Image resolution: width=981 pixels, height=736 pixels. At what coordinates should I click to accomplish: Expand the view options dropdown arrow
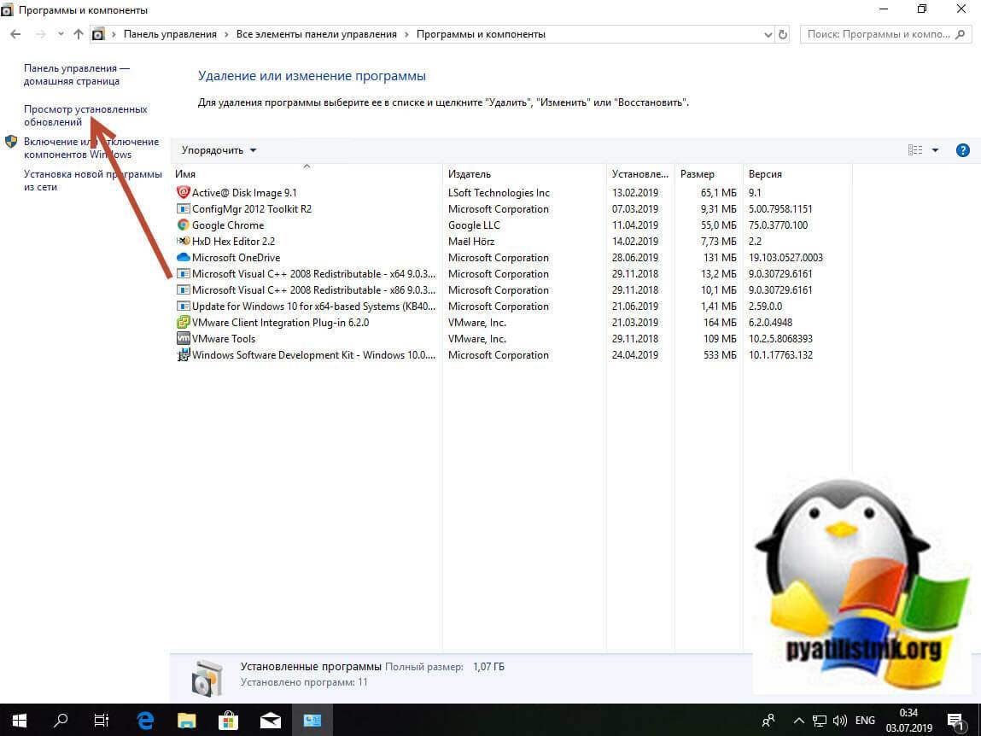[x=935, y=150]
